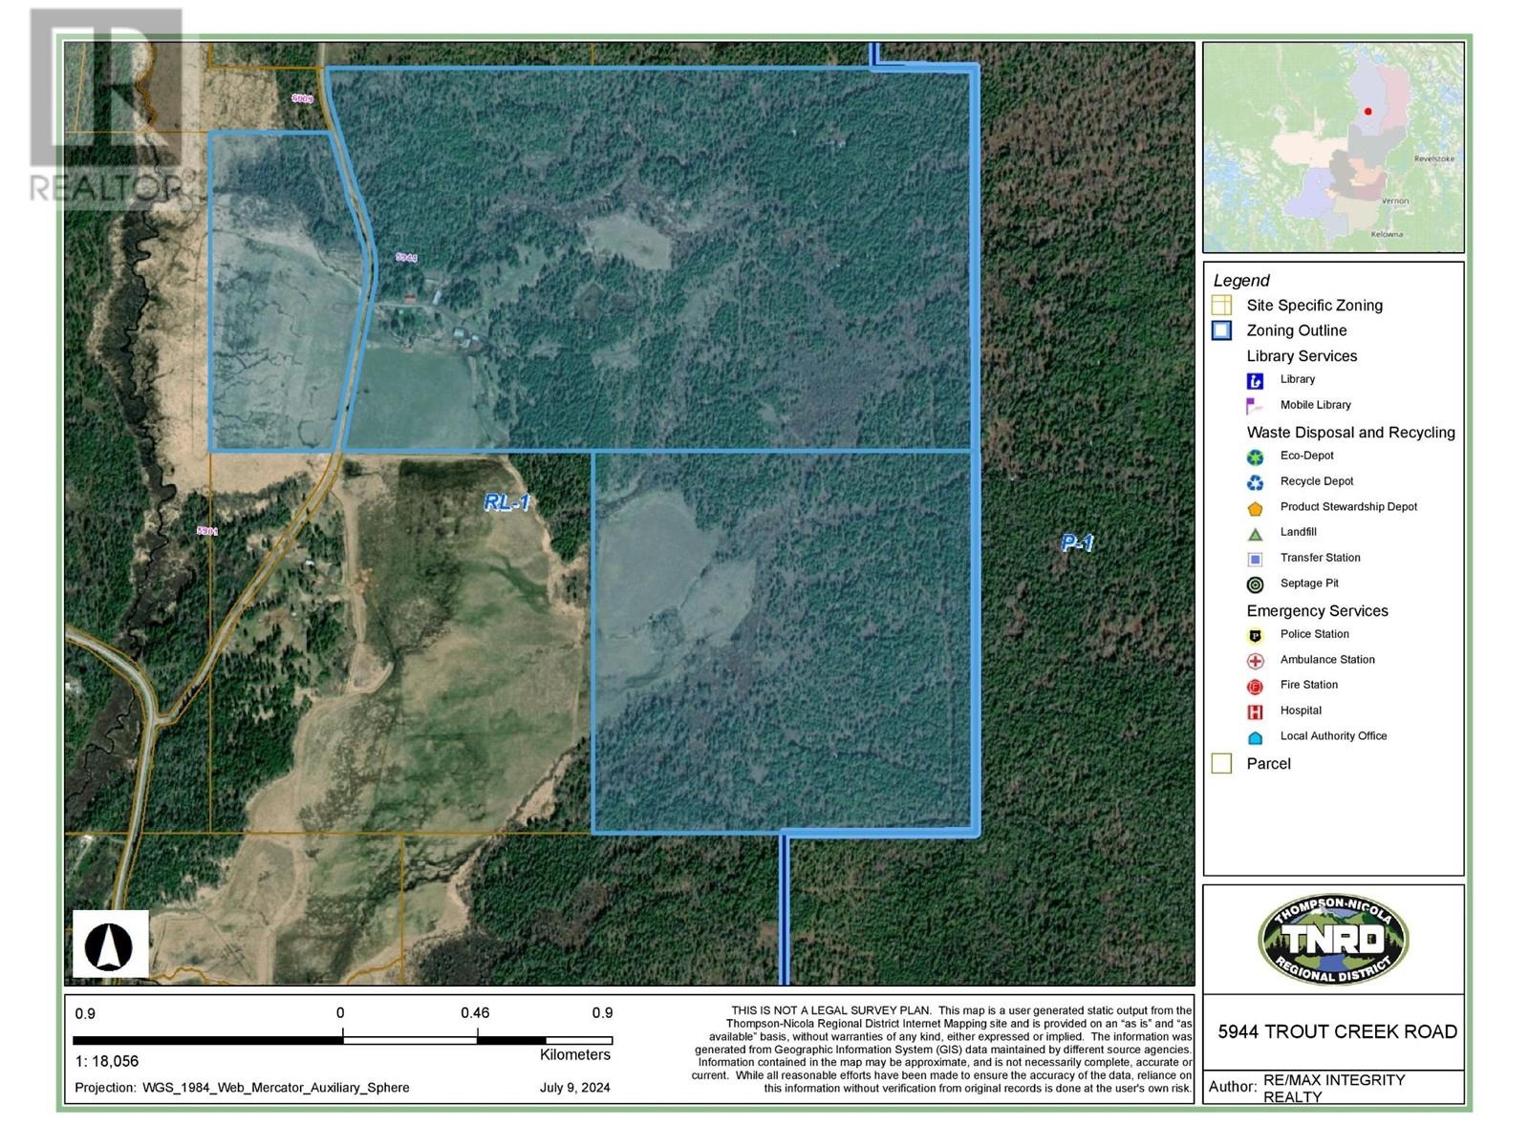Click the Waste Disposal and Recycling heading
Screen dimensions: 1529x1146
pyautogui.click(x=1350, y=433)
